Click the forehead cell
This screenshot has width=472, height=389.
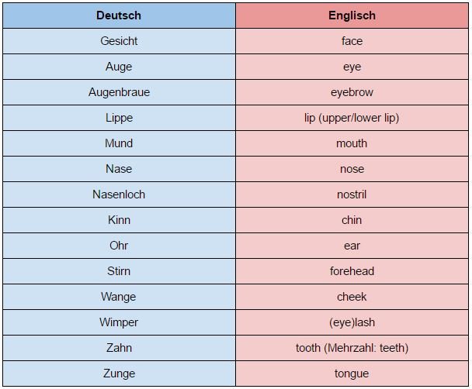tap(352, 271)
